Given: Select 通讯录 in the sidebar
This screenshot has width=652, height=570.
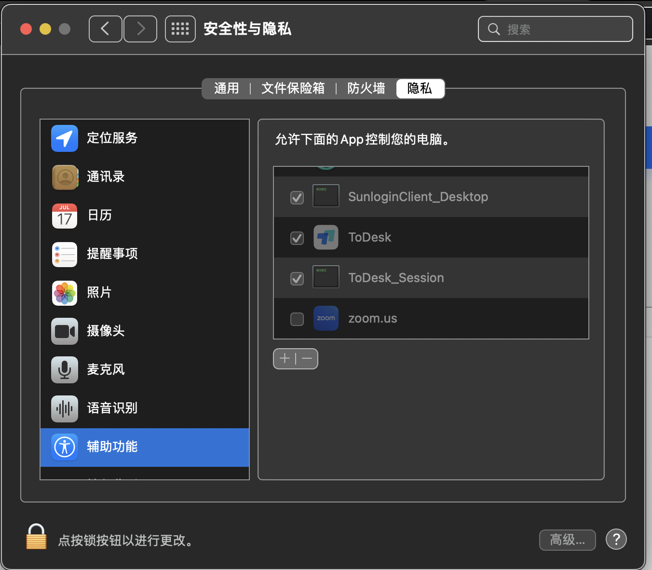Looking at the screenshot, I should coord(145,177).
